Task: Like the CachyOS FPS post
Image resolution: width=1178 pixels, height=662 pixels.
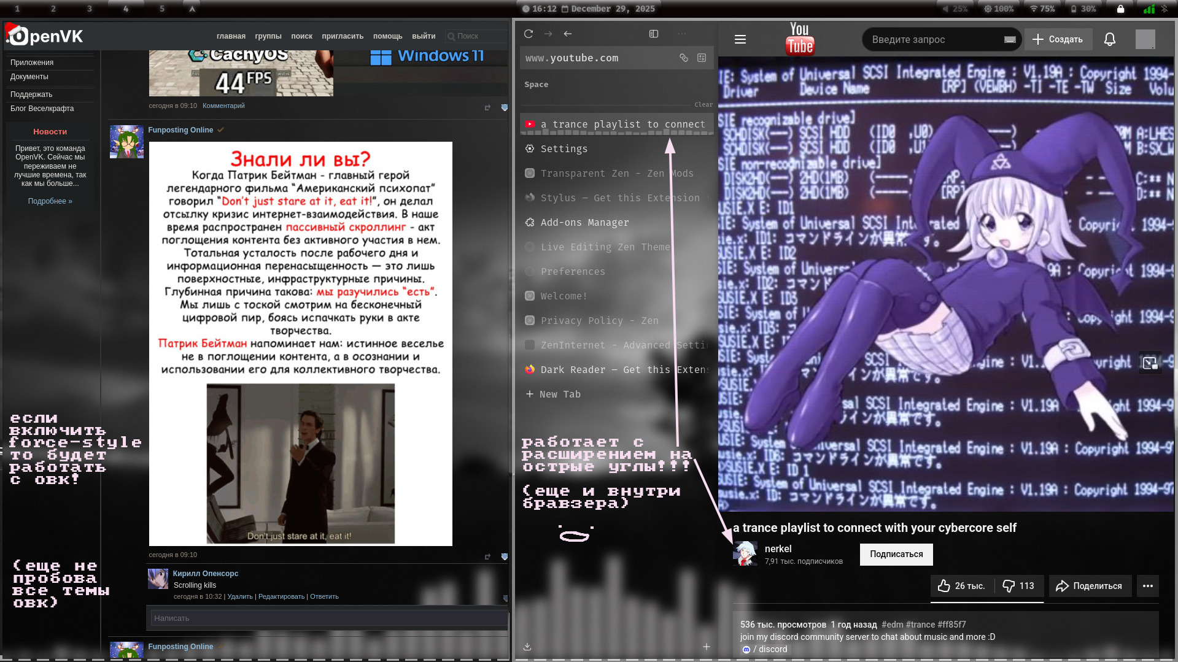Action: pos(505,107)
